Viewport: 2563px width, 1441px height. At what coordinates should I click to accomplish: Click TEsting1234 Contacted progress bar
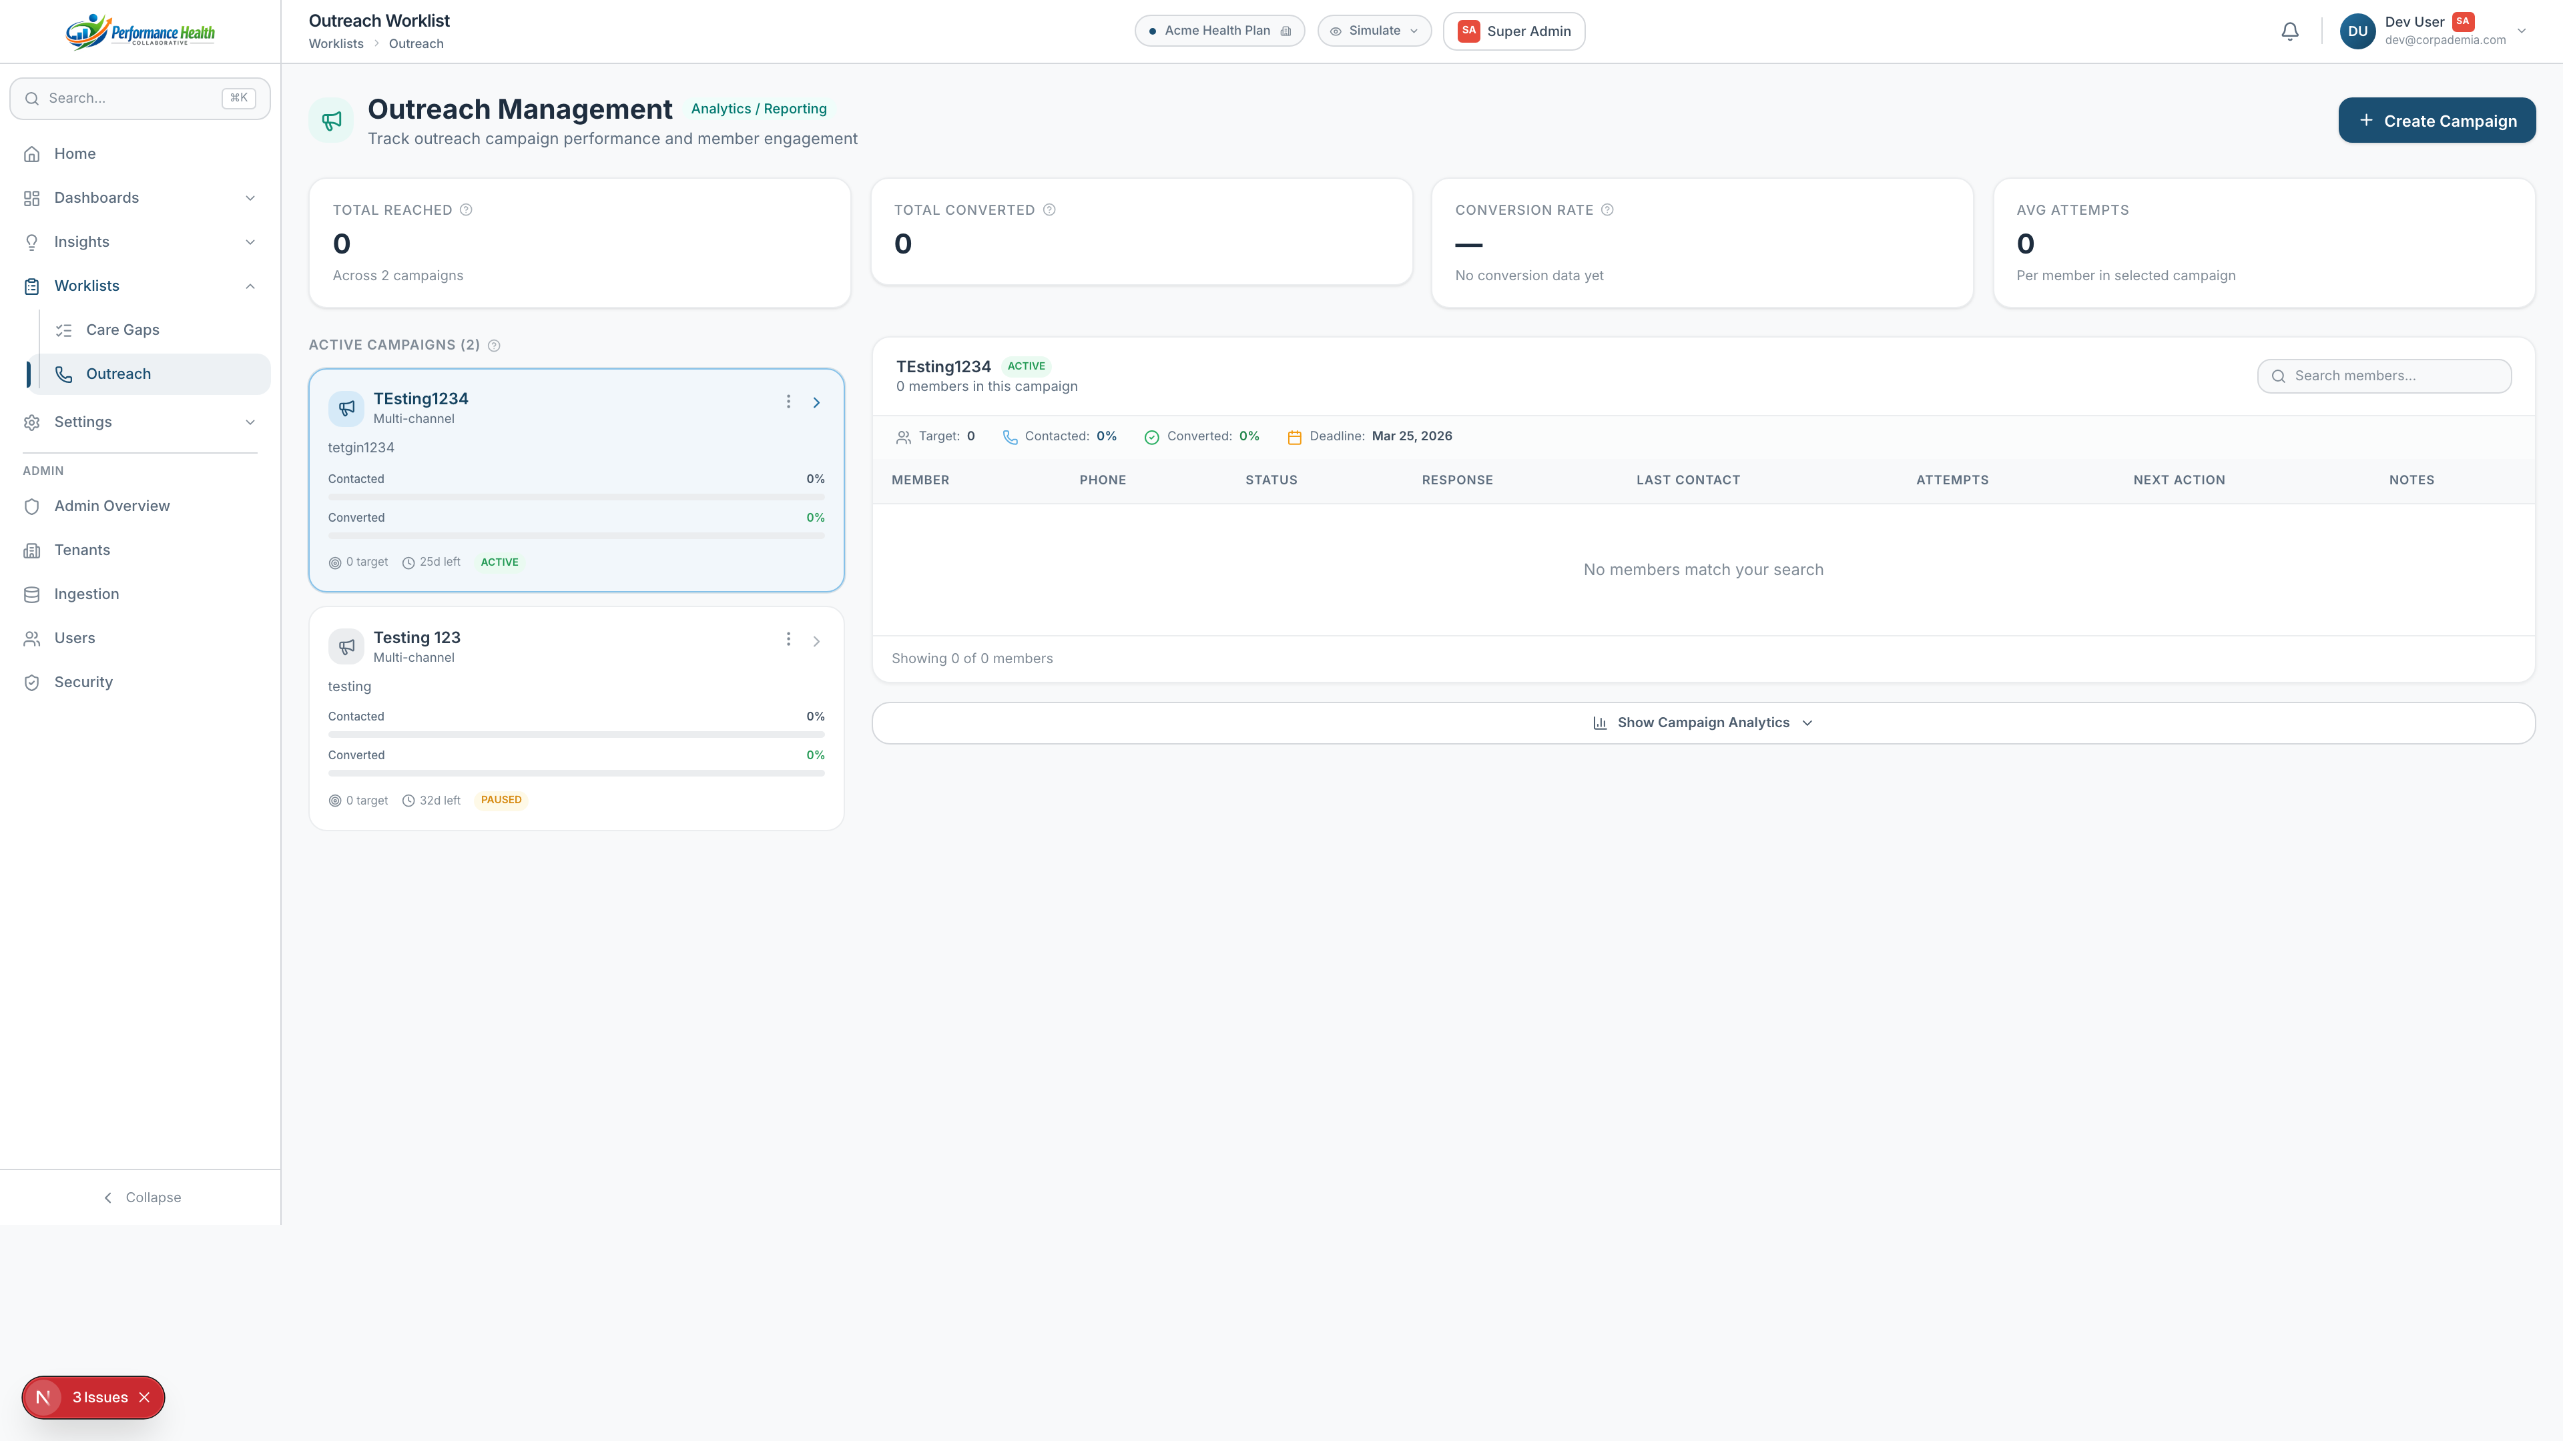click(x=576, y=497)
